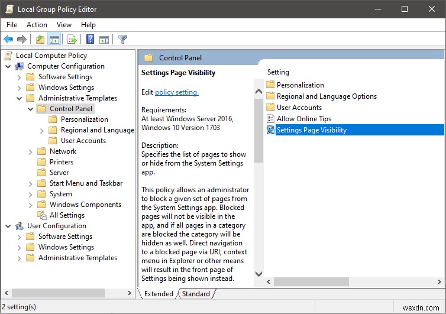Toggle the Show/Hide Action Pane icon

(104, 40)
